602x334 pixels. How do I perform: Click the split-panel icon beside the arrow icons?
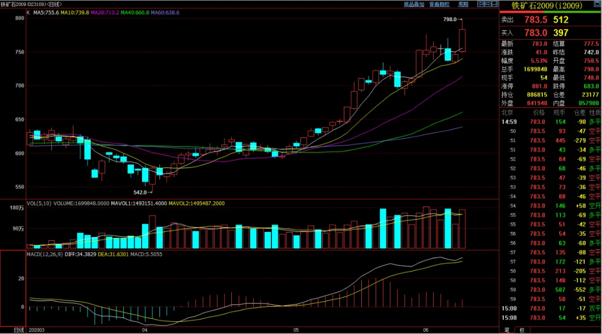click(x=495, y=4)
